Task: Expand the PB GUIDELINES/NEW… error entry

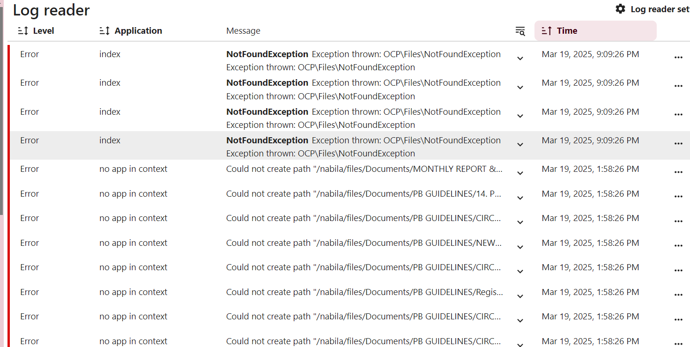Action: pos(520,247)
